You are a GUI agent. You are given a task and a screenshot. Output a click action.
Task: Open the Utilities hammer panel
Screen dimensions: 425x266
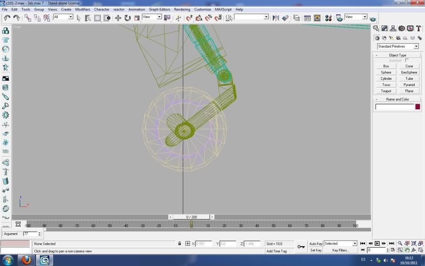point(418,28)
